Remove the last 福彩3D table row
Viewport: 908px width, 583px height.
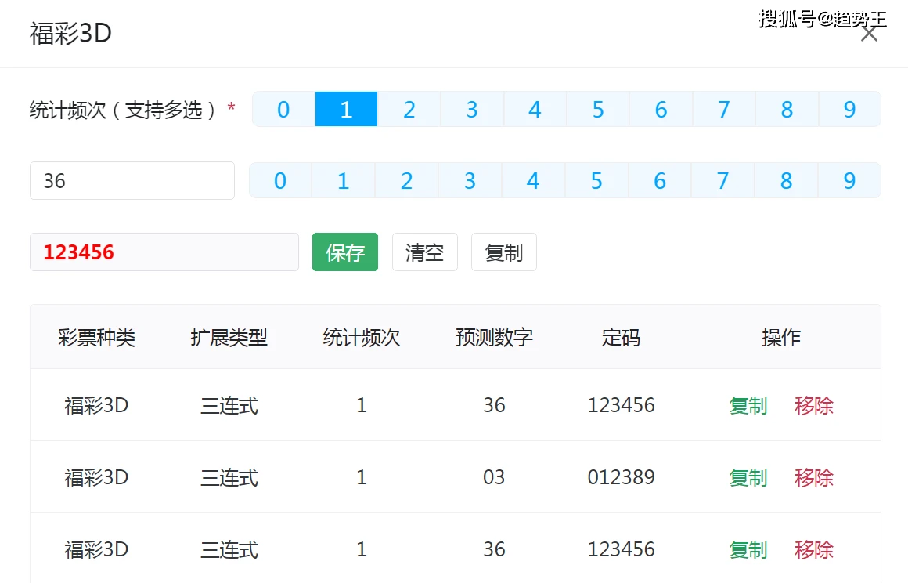(x=814, y=549)
